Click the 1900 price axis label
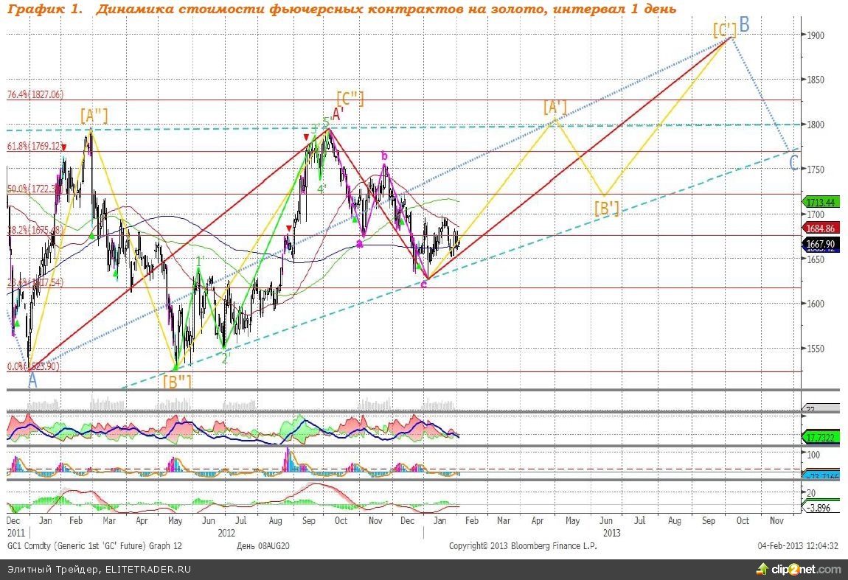The image size is (848, 580). [x=816, y=35]
